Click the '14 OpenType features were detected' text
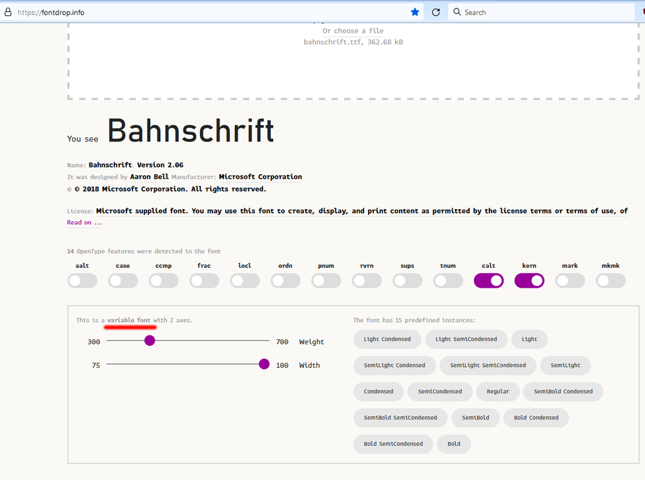The width and height of the screenshot is (645, 480). tap(144, 251)
